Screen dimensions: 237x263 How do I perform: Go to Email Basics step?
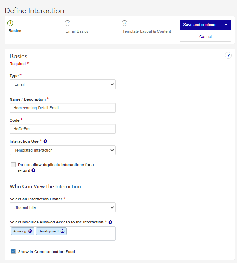point(77,31)
